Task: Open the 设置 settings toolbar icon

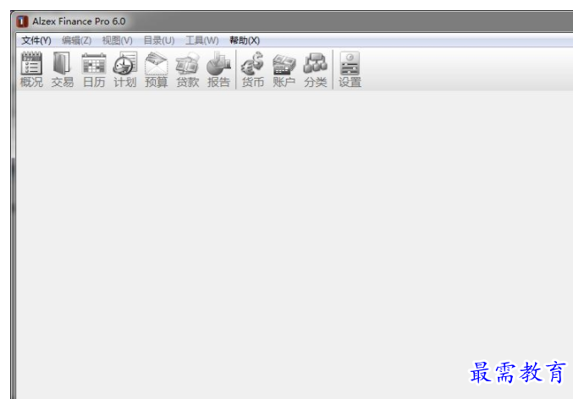Action: [350, 69]
